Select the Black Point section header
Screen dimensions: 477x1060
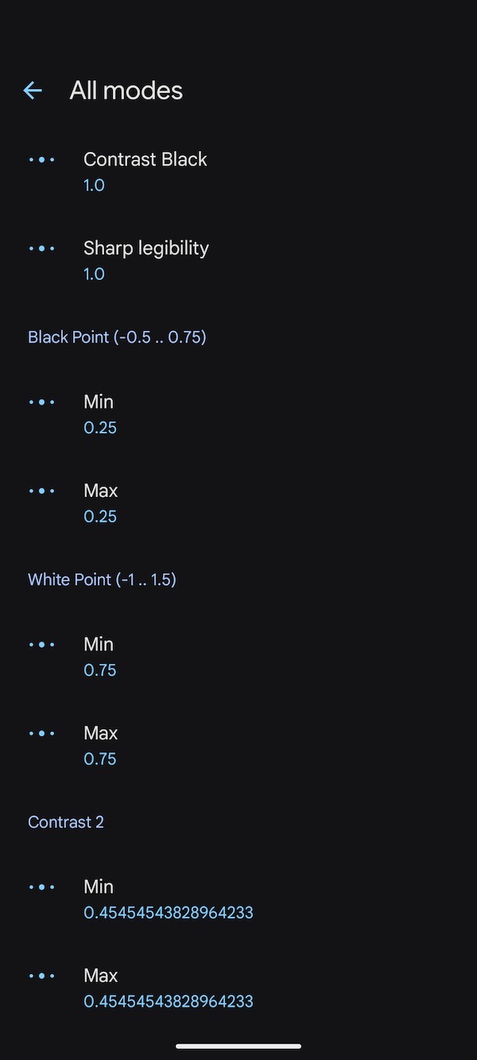pos(117,337)
